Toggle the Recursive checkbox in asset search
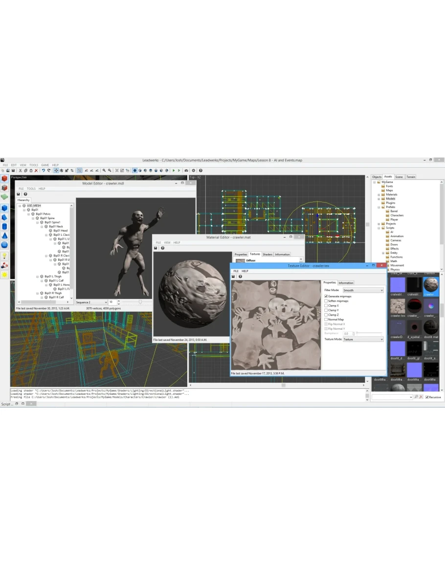445x565 pixels. click(x=427, y=397)
